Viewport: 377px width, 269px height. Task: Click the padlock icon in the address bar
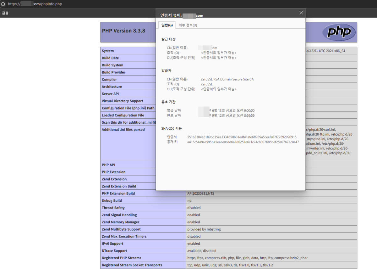pos(3,4)
